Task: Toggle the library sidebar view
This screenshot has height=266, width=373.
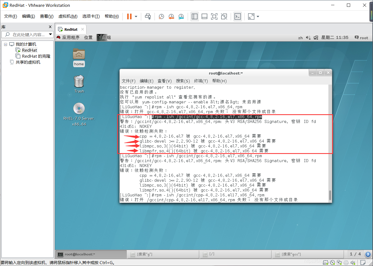Action: pos(195,17)
